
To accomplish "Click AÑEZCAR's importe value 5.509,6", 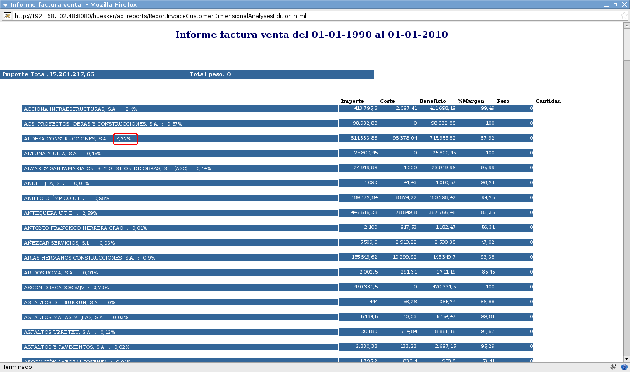I will [x=369, y=242].
